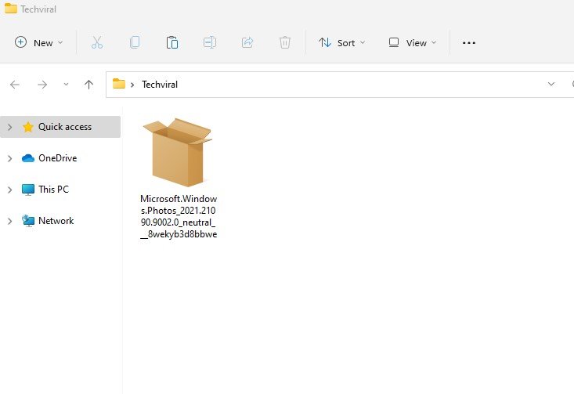This screenshot has width=574, height=394.
Task: Click the Techviral window title folder icon
Action: 11,8
